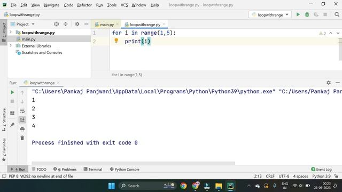Click the warnings count indicator in editor

323,33
